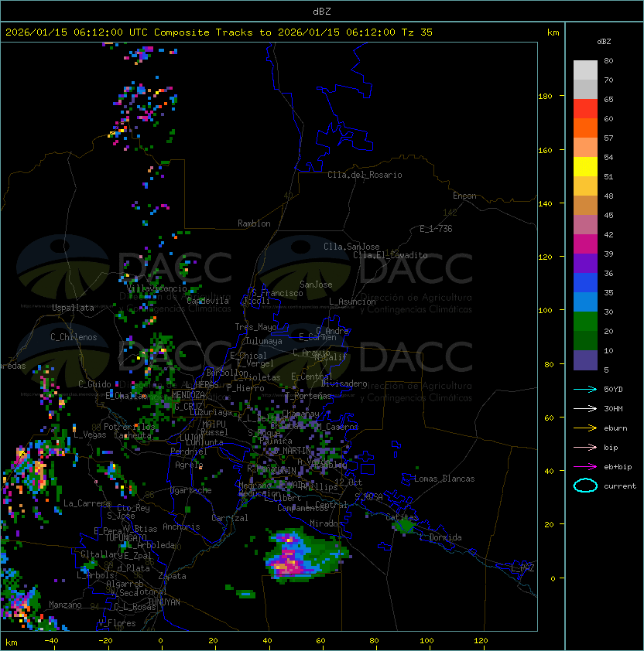Select the E_1-736 label

[436, 229]
